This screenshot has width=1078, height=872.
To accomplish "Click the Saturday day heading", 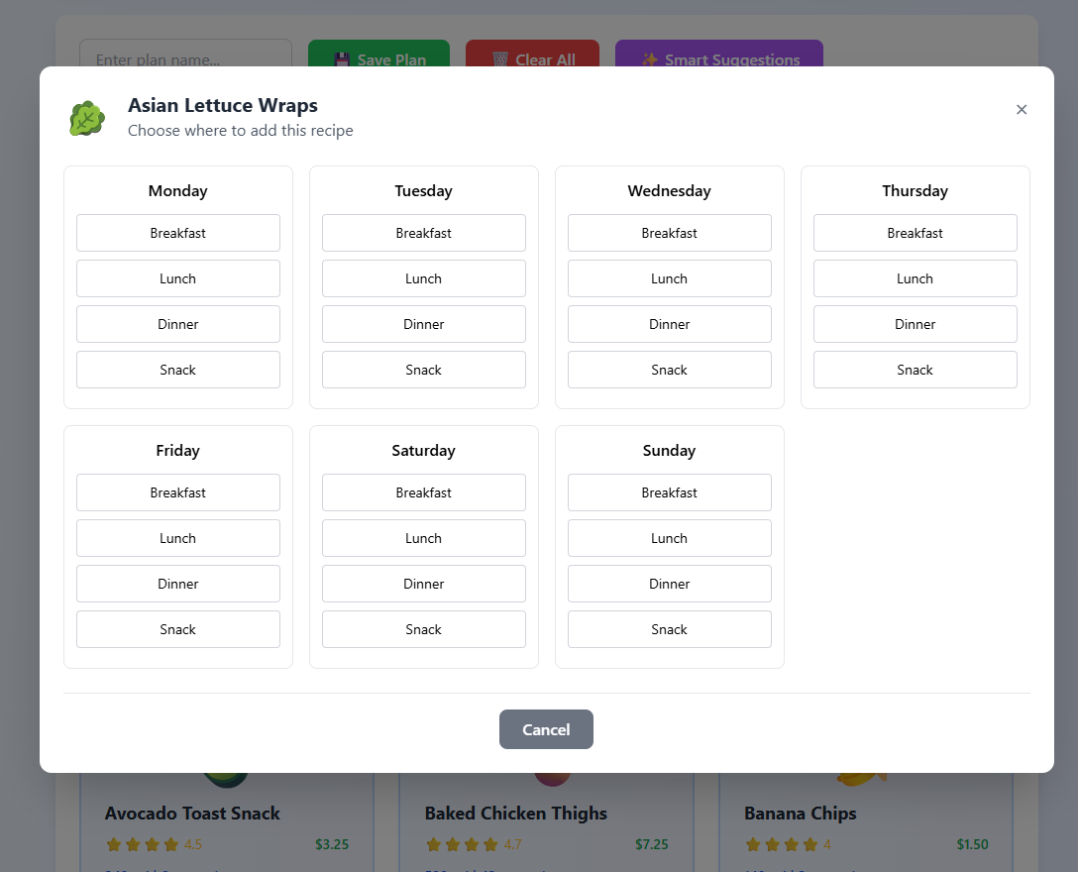I will point(423,451).
